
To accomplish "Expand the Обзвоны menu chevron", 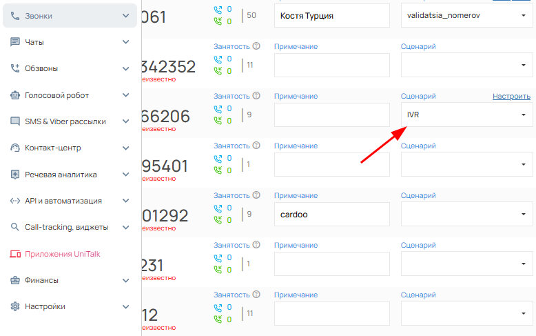I will [x=125, y=68].
